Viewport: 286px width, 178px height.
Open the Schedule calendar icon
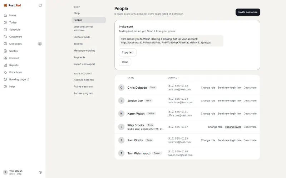[5, 30]
